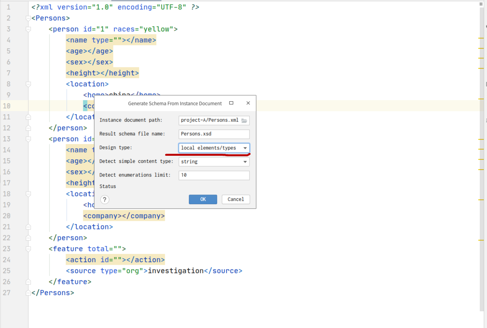
Task: Click the highlighted <company></company> on line 20
Action: point(124,216)
